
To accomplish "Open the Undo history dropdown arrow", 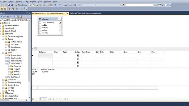I will click(58, 5).
